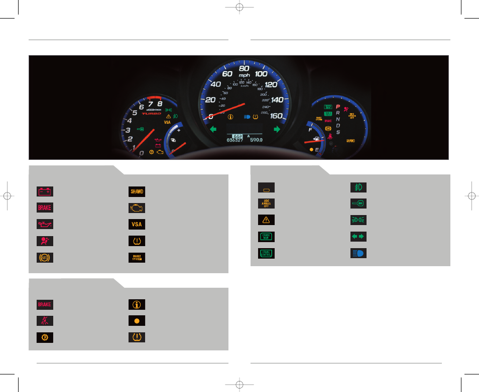Click the amber circled 'i' message icon in the legend
The height and width of the screenshot is (392, 479).
coord(137,304)
